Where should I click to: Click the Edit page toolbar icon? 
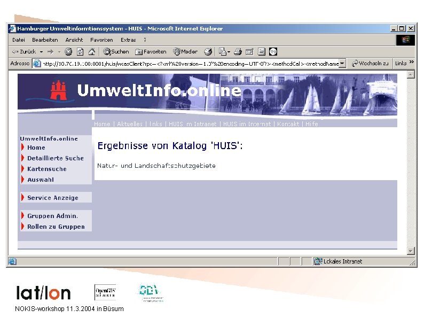[249, 51]
